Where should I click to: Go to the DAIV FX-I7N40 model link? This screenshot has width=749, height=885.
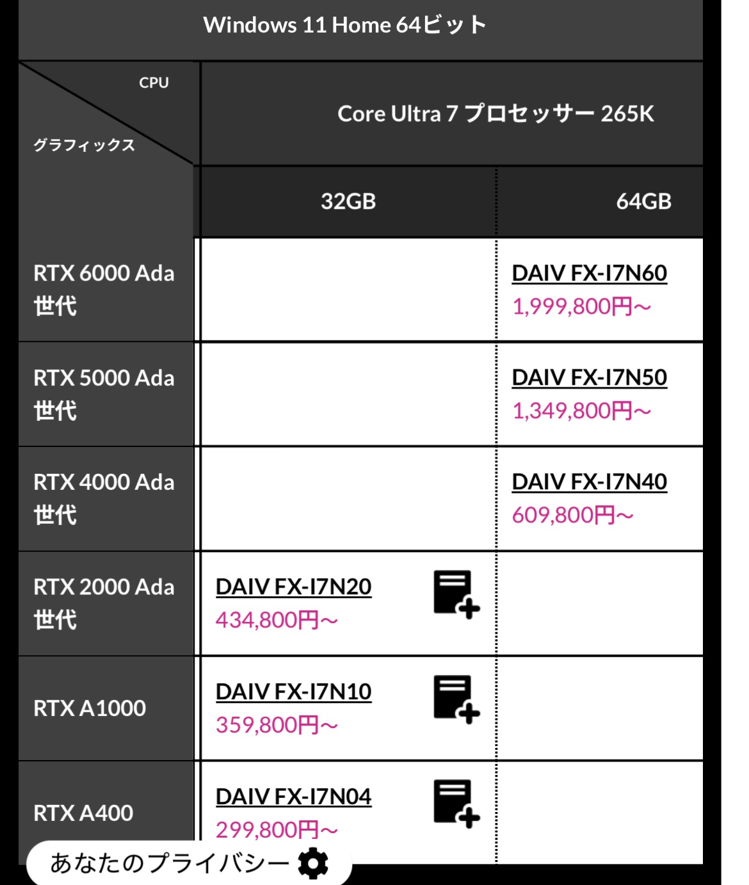point(589,482)
